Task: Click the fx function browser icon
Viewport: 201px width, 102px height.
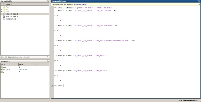Action: [53, 86]
